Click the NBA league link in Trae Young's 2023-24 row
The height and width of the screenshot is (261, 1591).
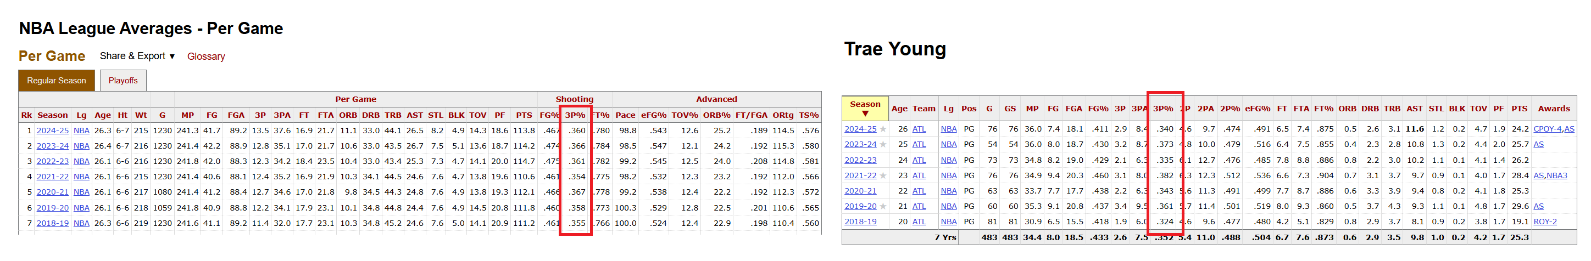point(949,144)
